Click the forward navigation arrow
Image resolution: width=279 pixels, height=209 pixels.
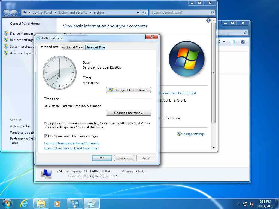point(14,13)
